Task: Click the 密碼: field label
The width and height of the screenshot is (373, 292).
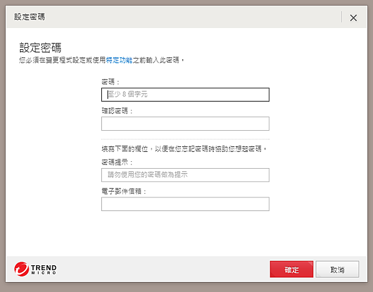Action: click(111, 82)
